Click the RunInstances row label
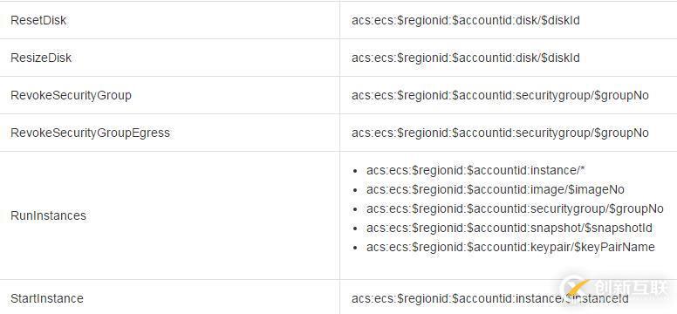The height and width of the screenshot is (314, 677). 48,215
